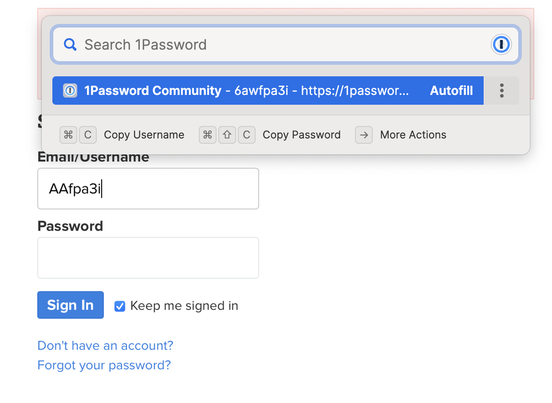Click the Shift key icon for Copy Password

pos(227,135)
